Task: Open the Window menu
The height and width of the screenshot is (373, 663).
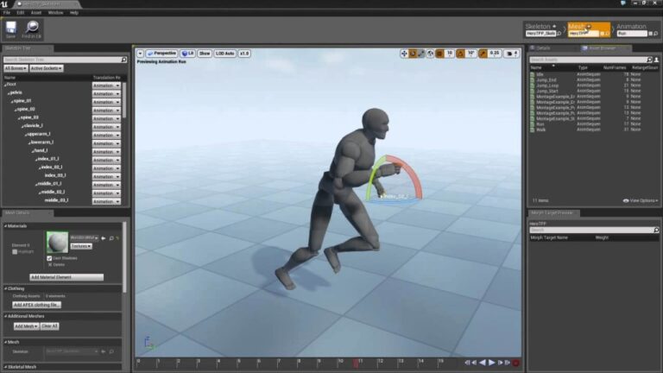Action: pyautogui.click(x=55, y=13)
